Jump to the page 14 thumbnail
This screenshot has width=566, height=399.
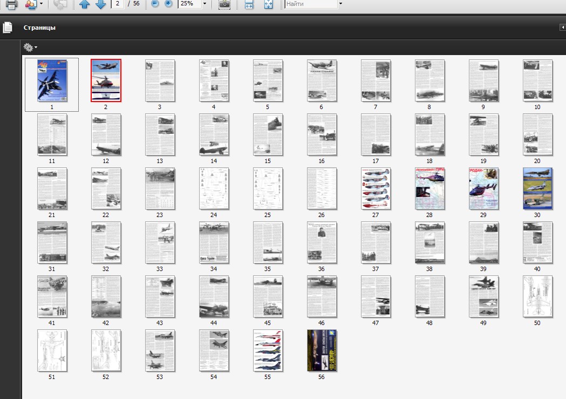(214, 134)
